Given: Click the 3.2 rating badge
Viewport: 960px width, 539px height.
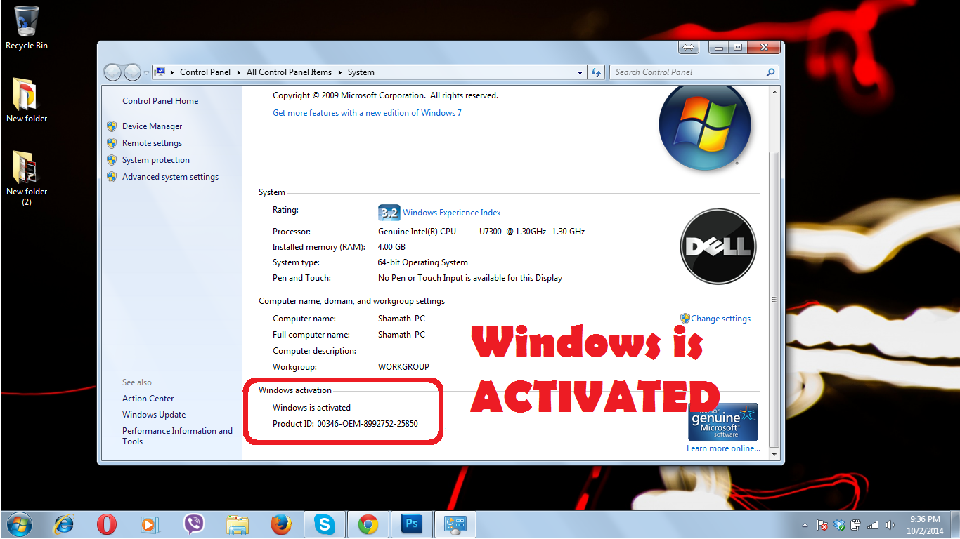Looking at the screenshot, I should coord(389,212).
